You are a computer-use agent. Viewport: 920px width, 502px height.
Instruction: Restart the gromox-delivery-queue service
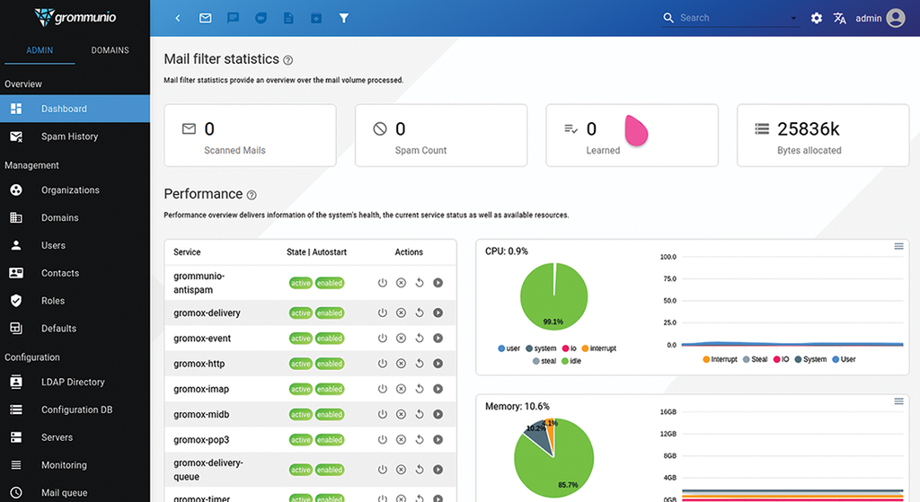pos(420,470)
